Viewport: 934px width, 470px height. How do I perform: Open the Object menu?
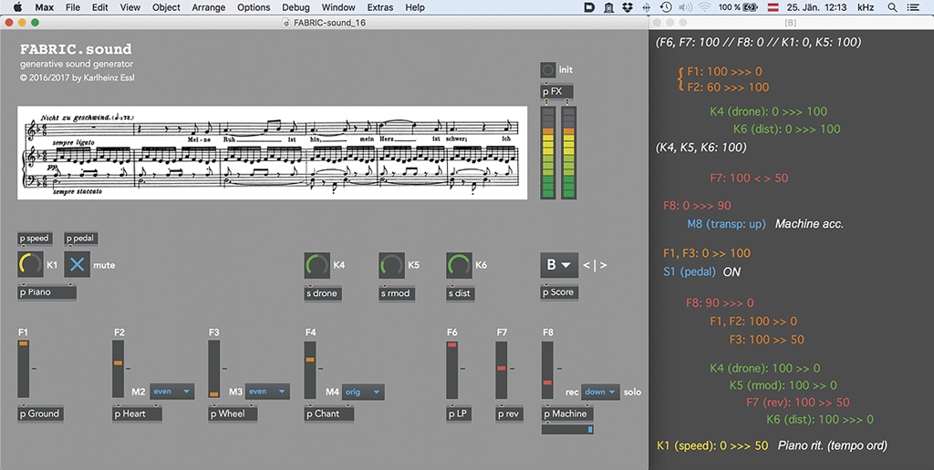pos(166,7)
